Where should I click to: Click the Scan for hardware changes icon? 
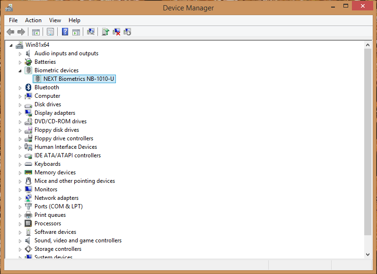(x=91, y=32)
